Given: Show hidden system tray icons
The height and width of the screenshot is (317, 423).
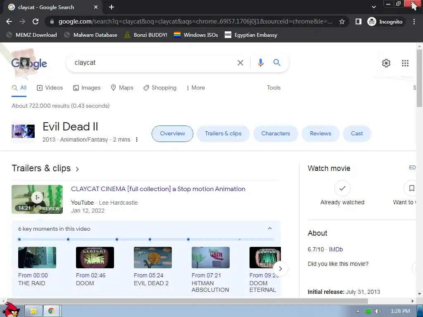Looking at the screenshot, I should point(358,311).
